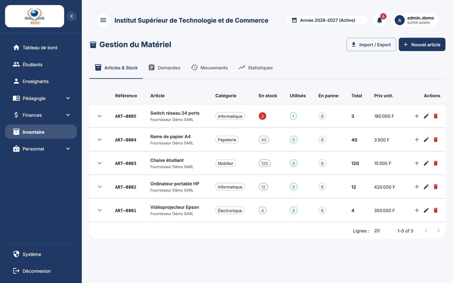Edit the Rame de papier A4 article

(426, 140)
